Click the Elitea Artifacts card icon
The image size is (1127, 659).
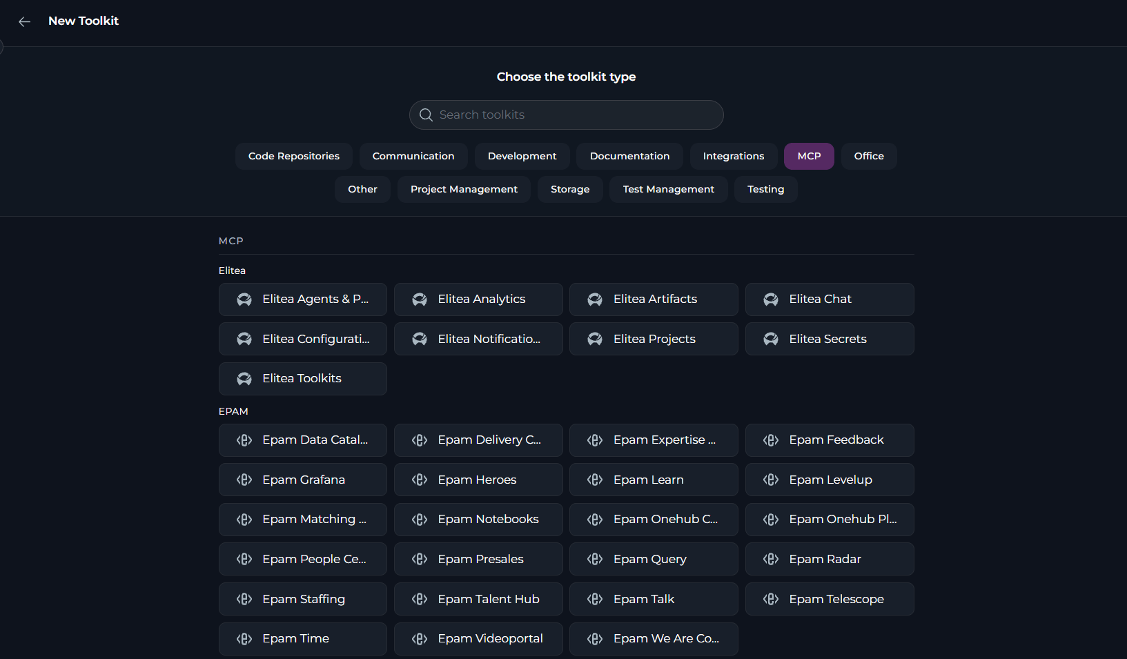click(x=595, y=299)
